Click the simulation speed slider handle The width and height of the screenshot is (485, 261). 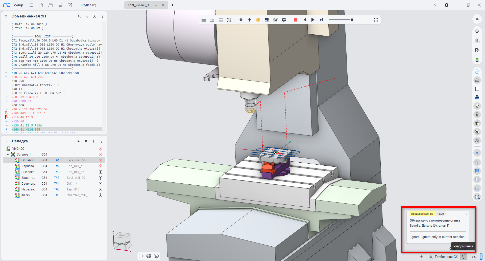(352, 20)
